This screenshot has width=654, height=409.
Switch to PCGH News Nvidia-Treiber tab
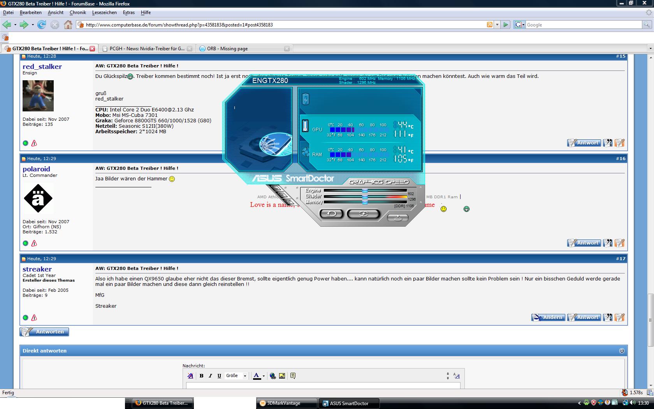[x=147, y=49]
